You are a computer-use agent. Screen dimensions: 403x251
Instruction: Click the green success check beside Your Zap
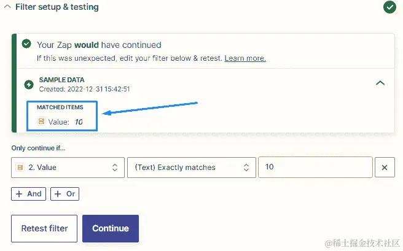point(26,44)
